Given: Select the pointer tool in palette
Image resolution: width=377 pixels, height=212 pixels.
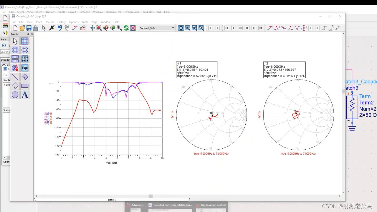Looking at the screenshot, I should [15, 41].
